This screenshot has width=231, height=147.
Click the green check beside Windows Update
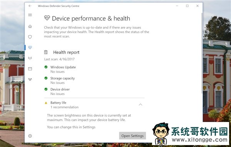tap(46, 67)
